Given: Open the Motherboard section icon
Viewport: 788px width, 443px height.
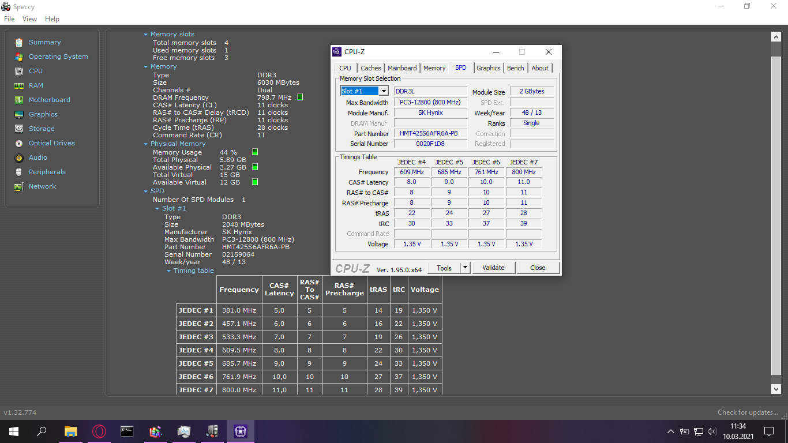Looking at the screenshot, I should pos(19,100).
